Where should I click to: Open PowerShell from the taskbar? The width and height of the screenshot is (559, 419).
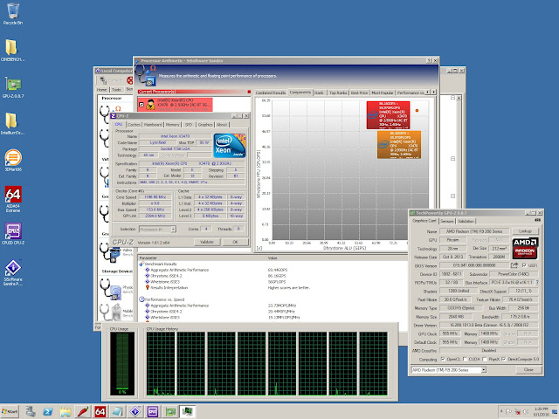pos(48,411)
